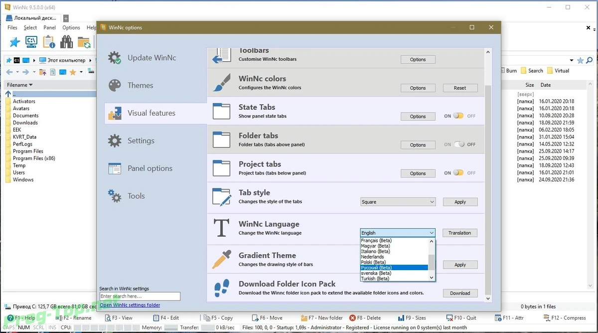Screen dimensions: 598x333
Task: Click the clipboard info toolbar icon
Action: point(49,42)
